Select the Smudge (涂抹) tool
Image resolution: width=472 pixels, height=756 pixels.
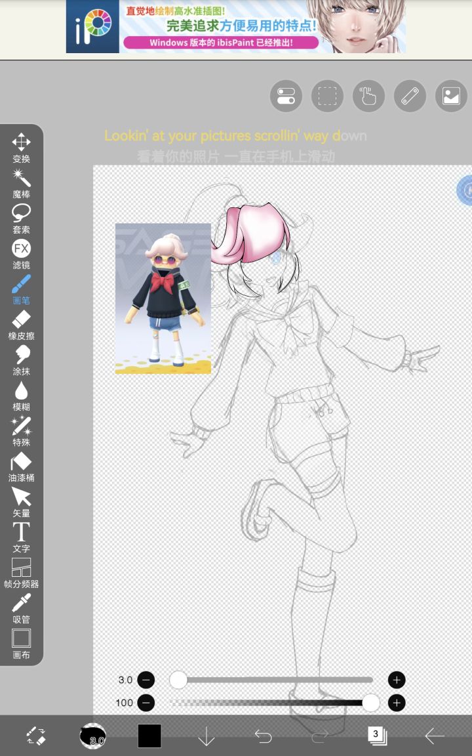21,361
